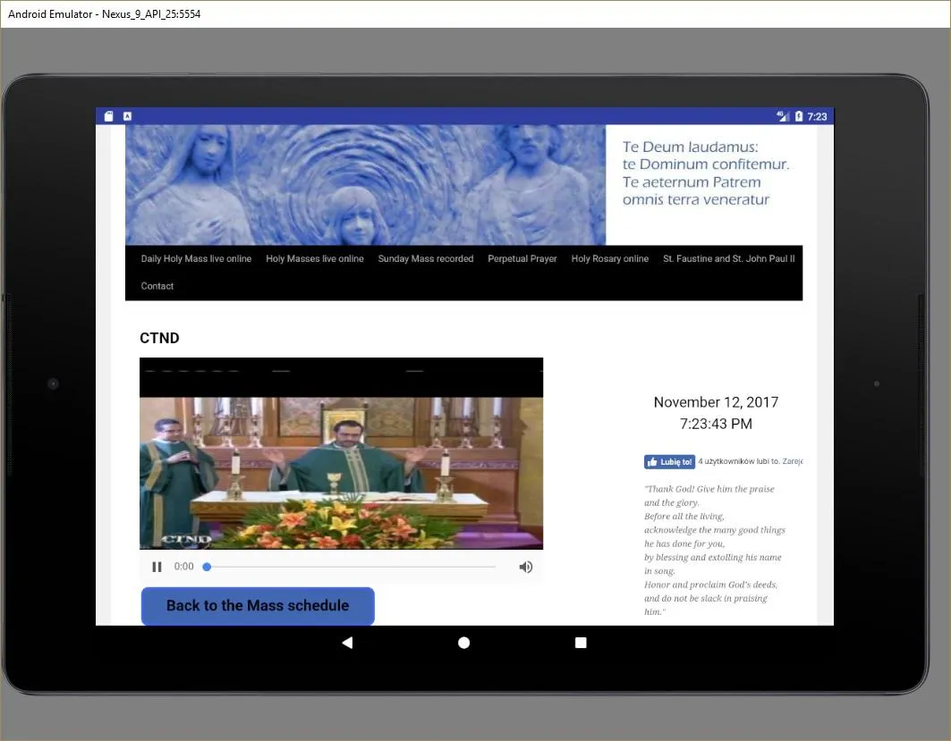This screenshot has height=741, width=951.
Task: Go to Perpetual Prayer page
Action: (x=522, y=258)
